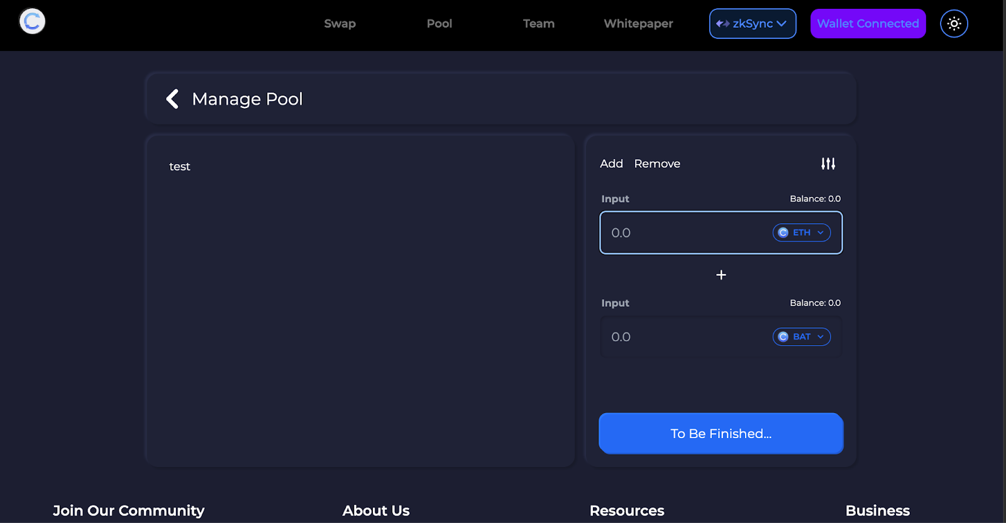Click the To Be Finished button
Viewport: 1006px width, 523px height.
[721, 434]
